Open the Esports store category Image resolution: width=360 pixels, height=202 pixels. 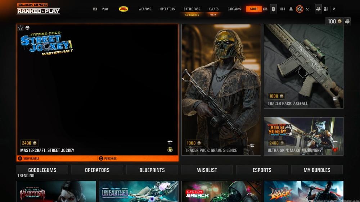click(262, 170)
